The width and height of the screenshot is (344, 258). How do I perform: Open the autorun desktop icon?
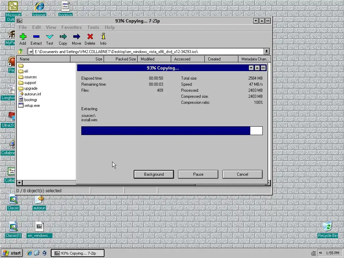(40, 200)
